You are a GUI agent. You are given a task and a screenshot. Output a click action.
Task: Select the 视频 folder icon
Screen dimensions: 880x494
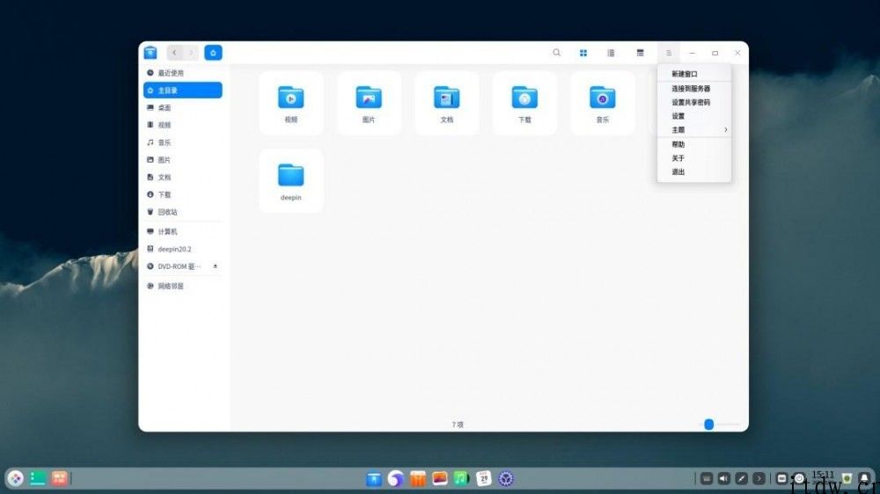(290, 103)
